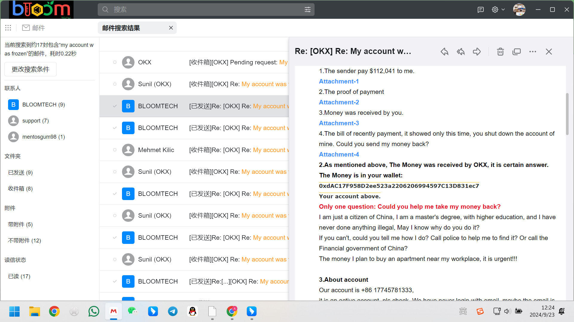This screenshot has width=574, height=322.
Task: Click the user profile avatar
Action: coord(519,10)
